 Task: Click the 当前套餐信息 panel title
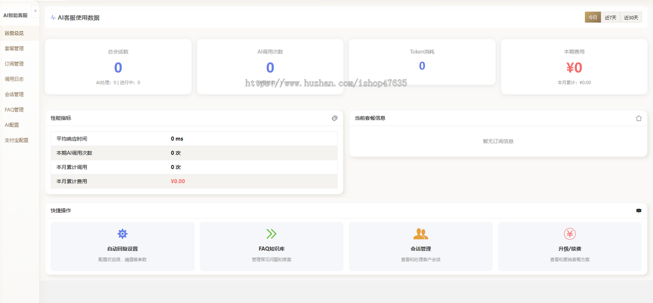click(370, 118)
